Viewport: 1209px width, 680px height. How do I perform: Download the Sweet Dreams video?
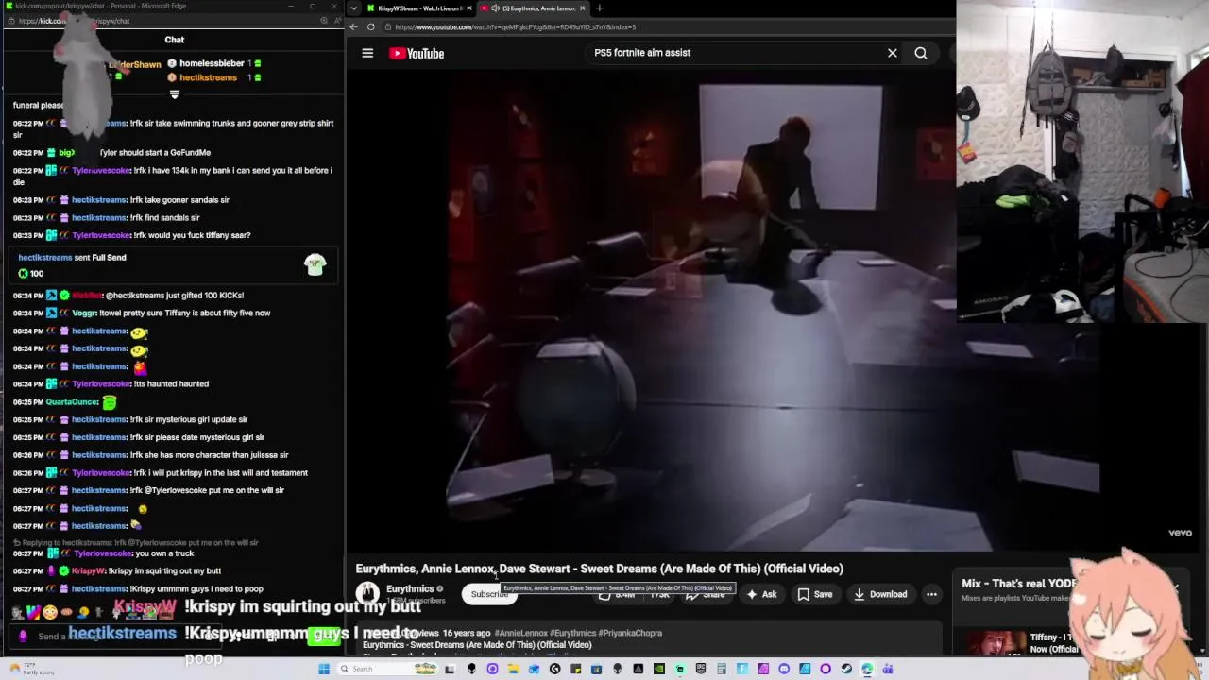click(880, 594)
